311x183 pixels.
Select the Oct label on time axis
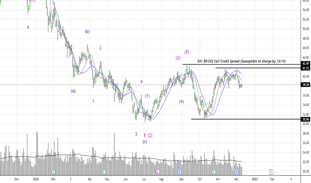pos(200,179)
